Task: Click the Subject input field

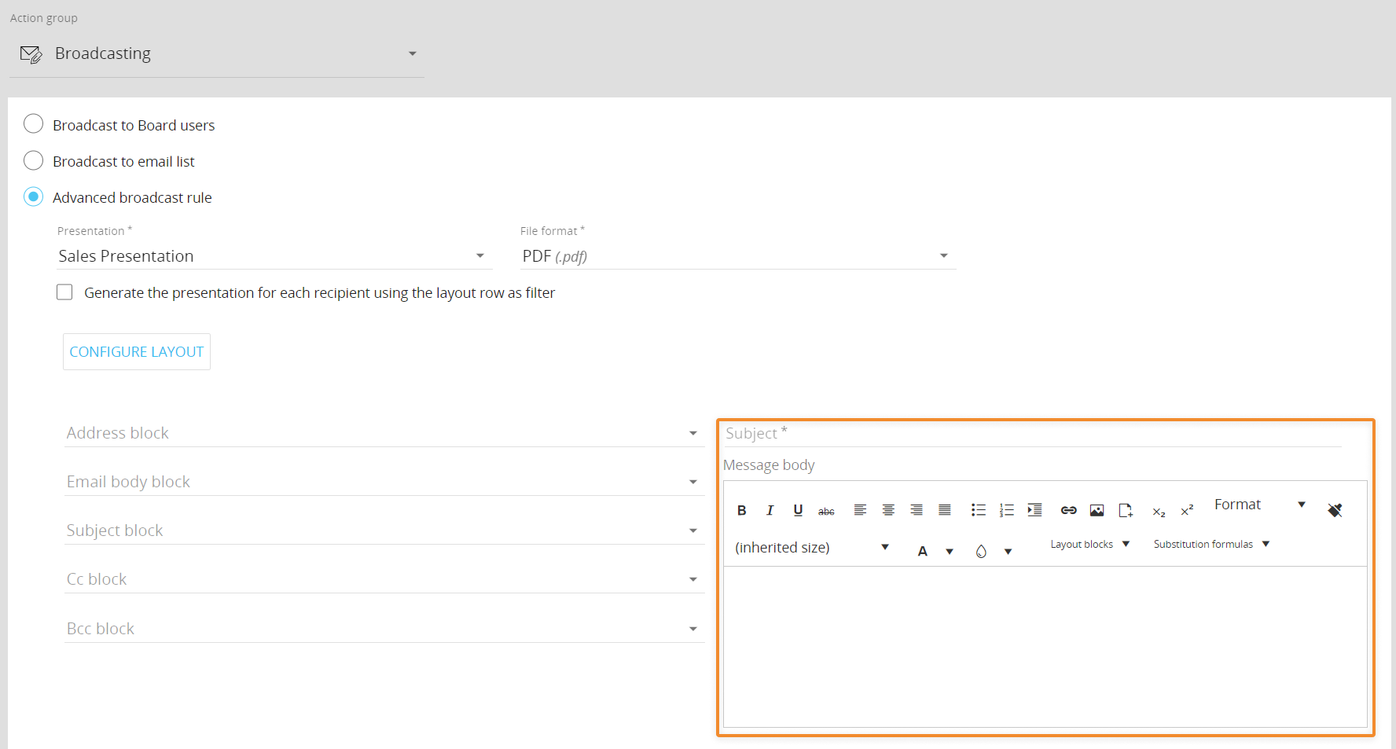Action: (1031, 433)
